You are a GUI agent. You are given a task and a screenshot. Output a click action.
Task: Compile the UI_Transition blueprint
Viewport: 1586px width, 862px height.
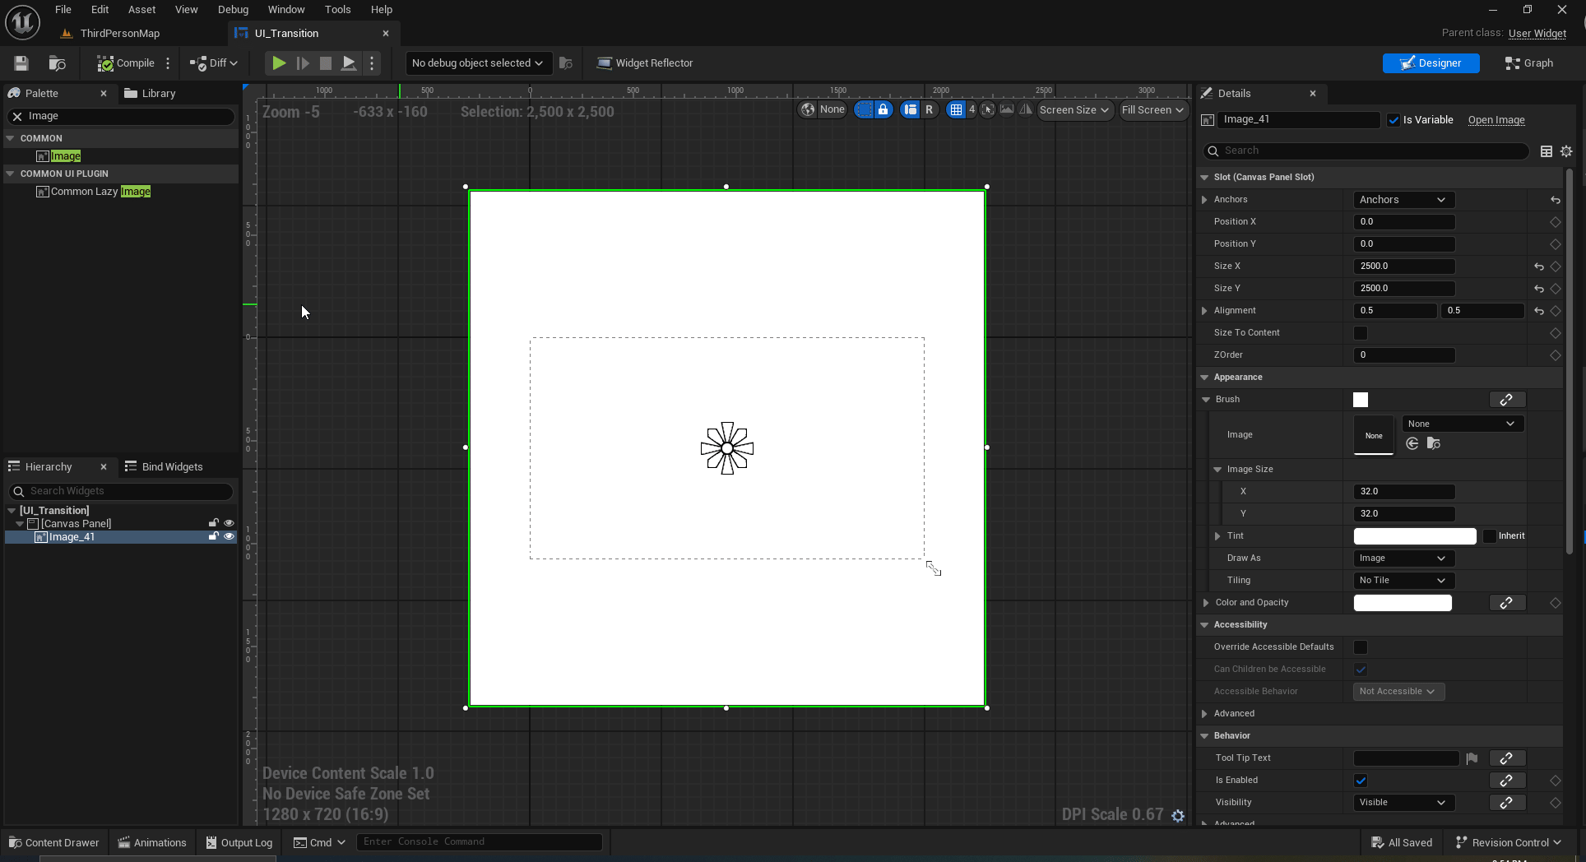click(x=126, y=63)
